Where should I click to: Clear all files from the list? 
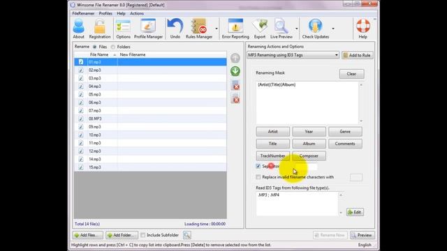click(235, 98)
